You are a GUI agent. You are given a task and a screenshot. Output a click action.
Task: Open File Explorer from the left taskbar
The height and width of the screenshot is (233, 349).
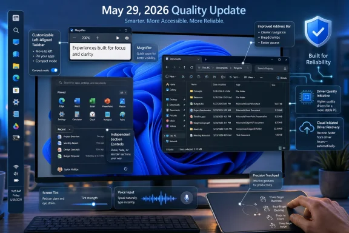pyautogui.click(x=16, y=66)
